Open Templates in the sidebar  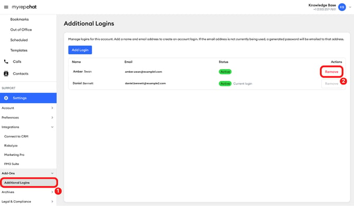18,51
